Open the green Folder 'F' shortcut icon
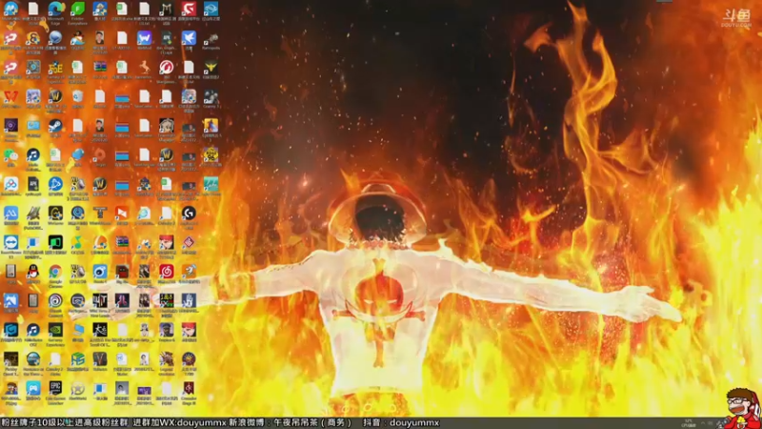 click(x=78, y=10)
